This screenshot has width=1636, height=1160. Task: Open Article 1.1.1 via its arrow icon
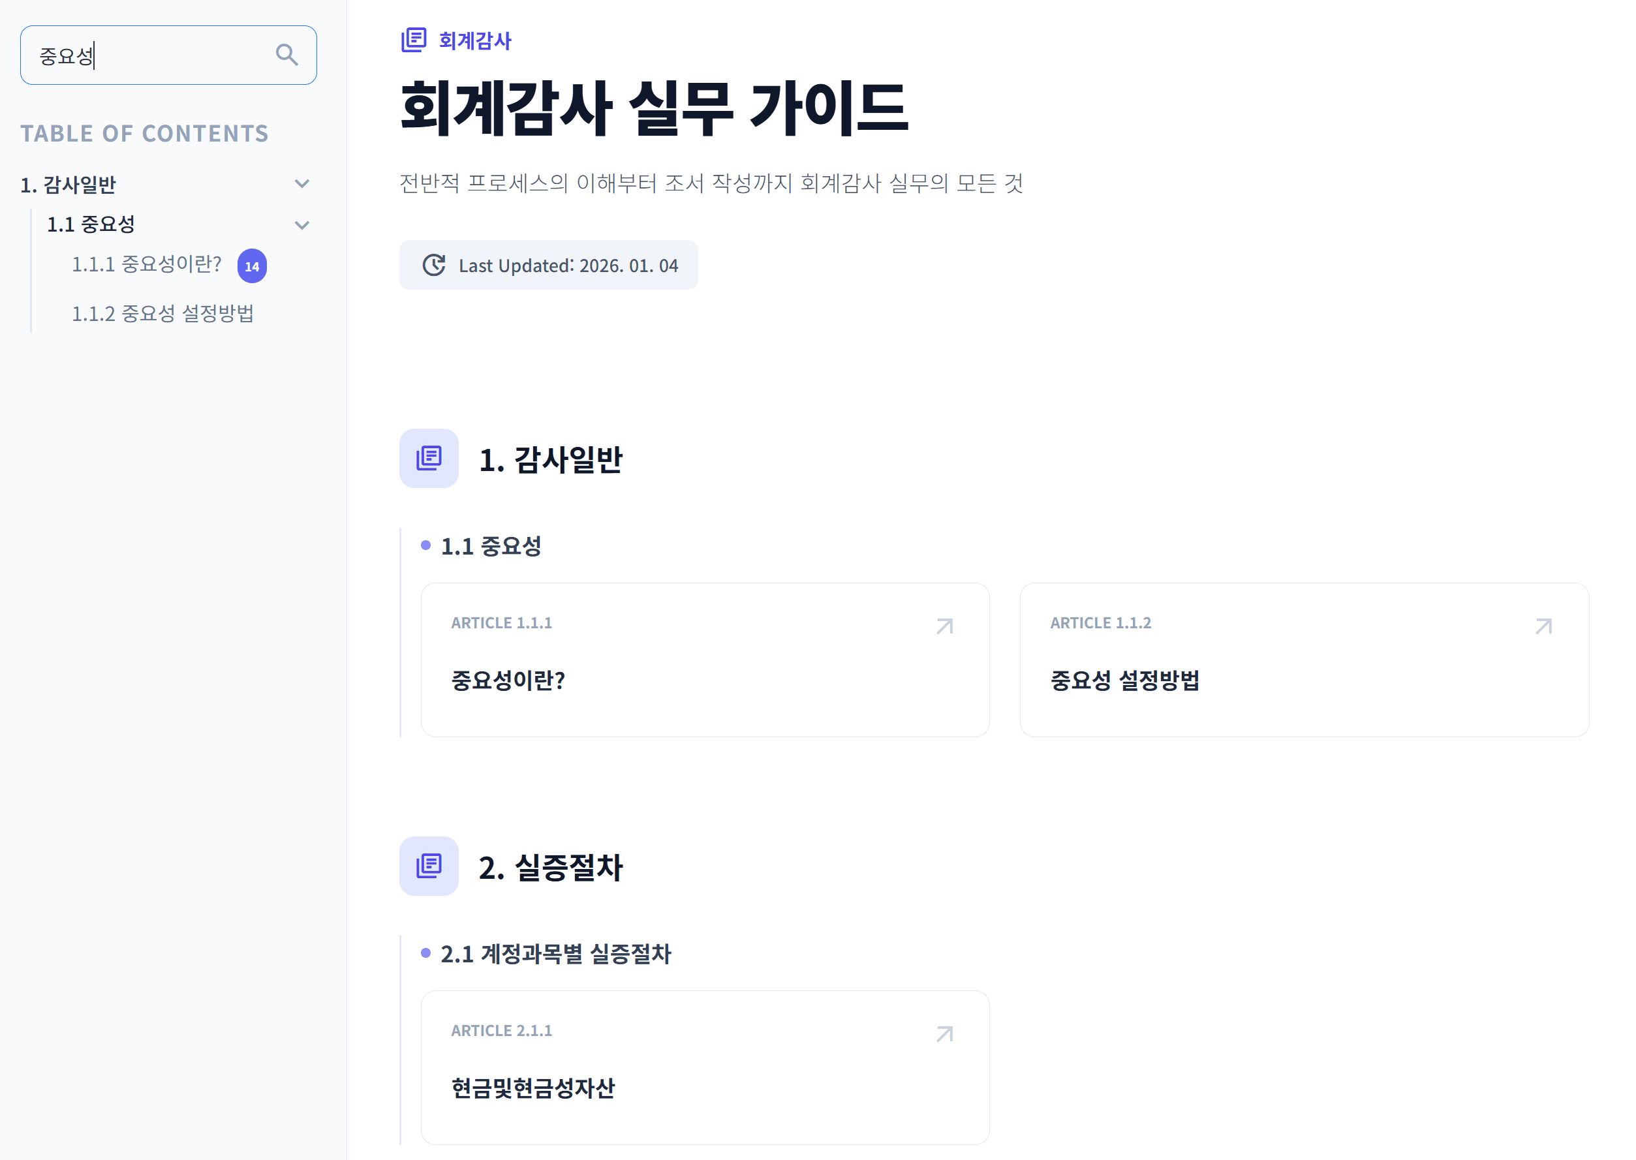(944, 627)
